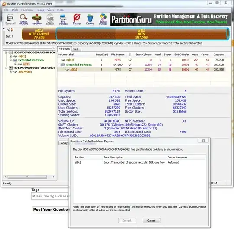Collapse Extended Partition tree node
Viewport: 234px width, 229px height.
point(10,60)
